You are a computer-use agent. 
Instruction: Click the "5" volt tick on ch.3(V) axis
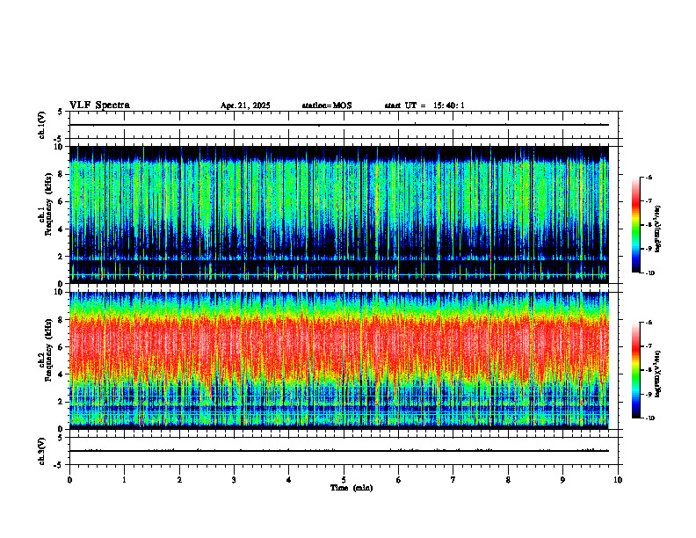pos(60,438)
